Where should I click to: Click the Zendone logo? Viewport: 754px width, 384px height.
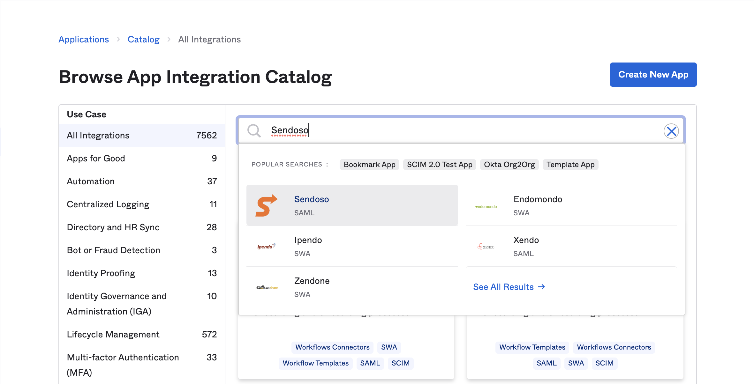[x=266, y=287]
